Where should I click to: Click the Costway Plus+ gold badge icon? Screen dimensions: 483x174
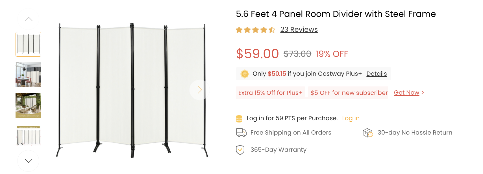click(245, 74)
